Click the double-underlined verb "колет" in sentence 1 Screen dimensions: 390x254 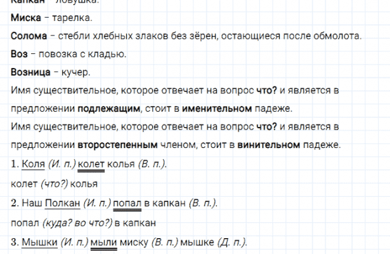click(90, 164)
